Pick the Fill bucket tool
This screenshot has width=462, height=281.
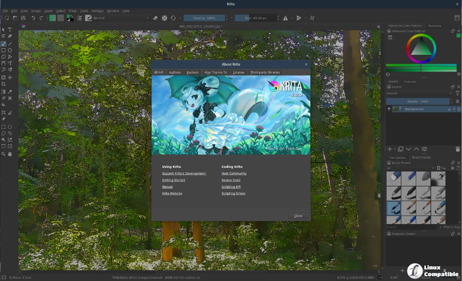[3, 104]
